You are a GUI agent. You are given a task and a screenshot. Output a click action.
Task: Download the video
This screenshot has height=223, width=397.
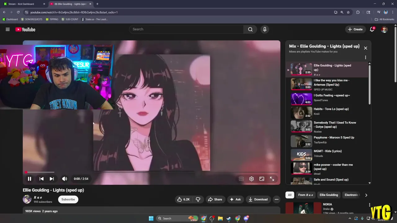pyautogui.click(x=258, y=199)
